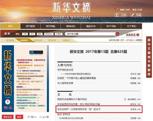Select the 期数 search filter
The image size is (153, 121).
click(40, 34)
